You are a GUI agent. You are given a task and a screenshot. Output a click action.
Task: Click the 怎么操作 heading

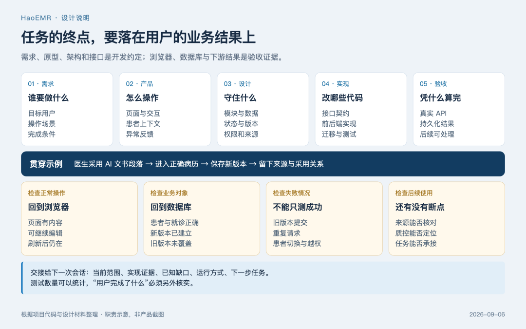(x=142, y=97)
